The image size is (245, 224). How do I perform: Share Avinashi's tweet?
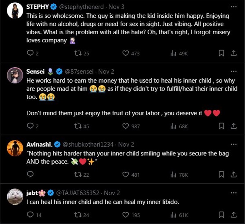pyautogui.click(x=234, y=175)
